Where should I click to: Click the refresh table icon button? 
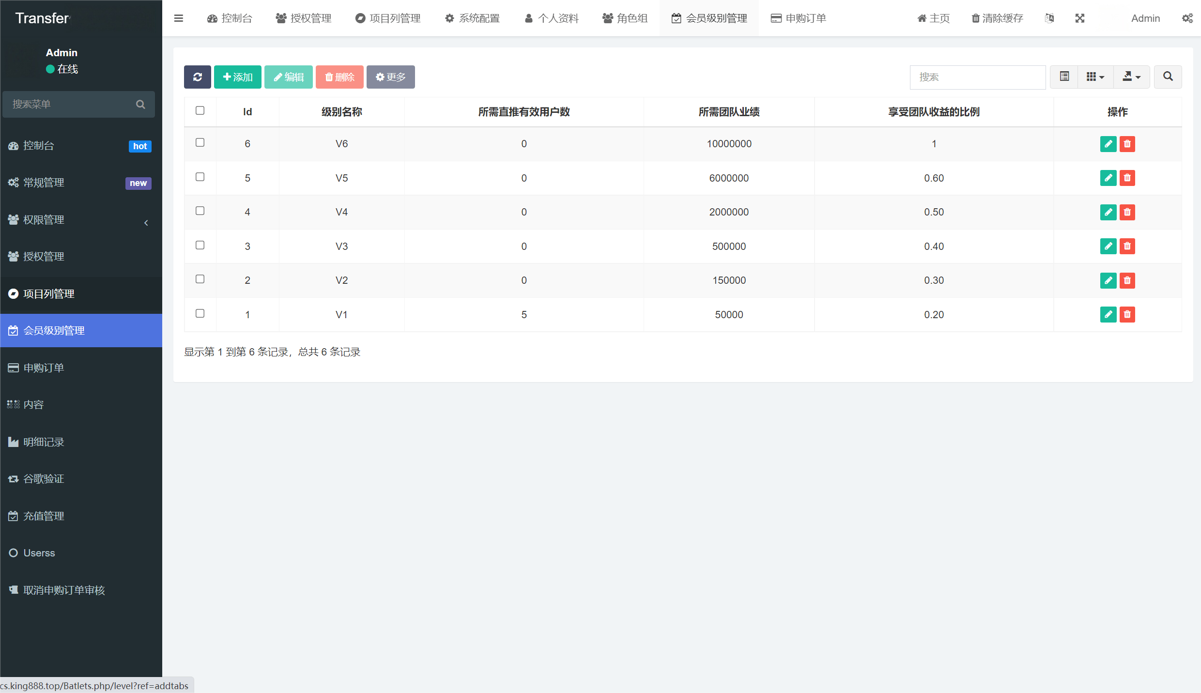[197, 77]
